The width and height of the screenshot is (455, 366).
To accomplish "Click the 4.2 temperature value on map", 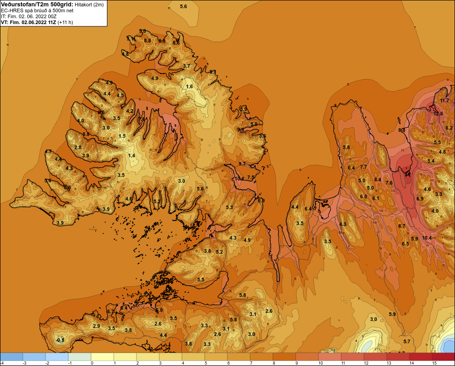I will coord(130,111).
